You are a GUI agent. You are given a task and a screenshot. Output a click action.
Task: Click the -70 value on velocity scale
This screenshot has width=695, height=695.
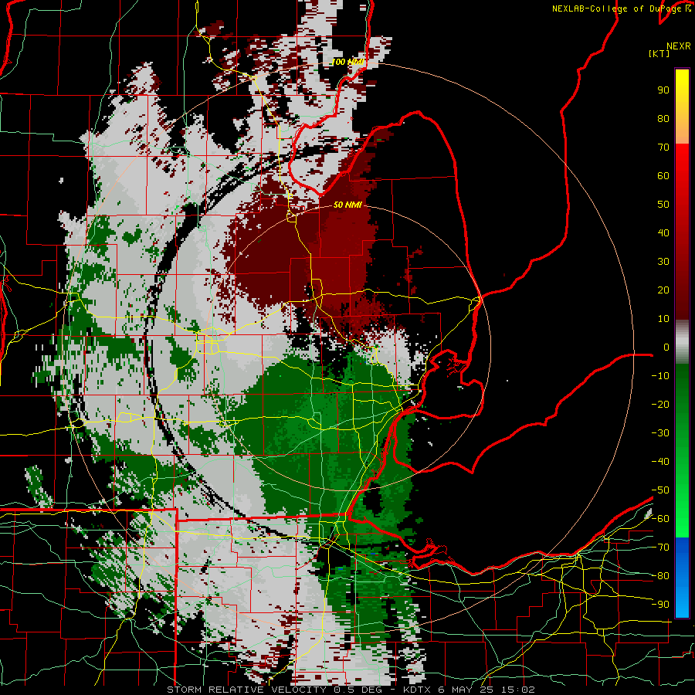(x=660, y=548)
